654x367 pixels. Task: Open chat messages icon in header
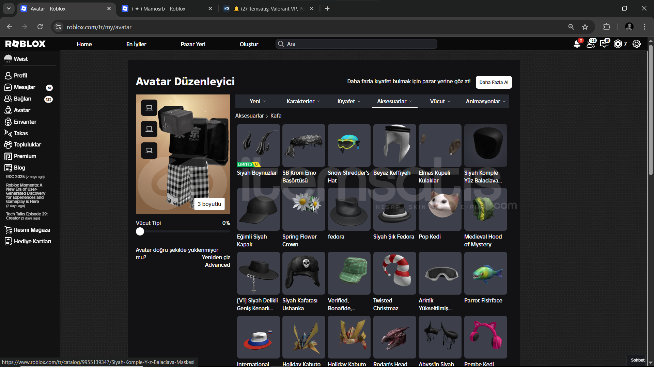tap(604, 44)
